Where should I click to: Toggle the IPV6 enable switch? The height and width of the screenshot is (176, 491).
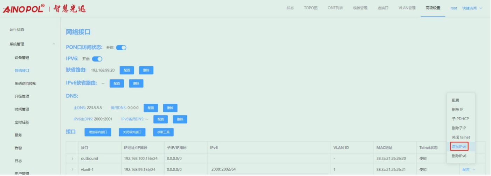tap(97, 59)
